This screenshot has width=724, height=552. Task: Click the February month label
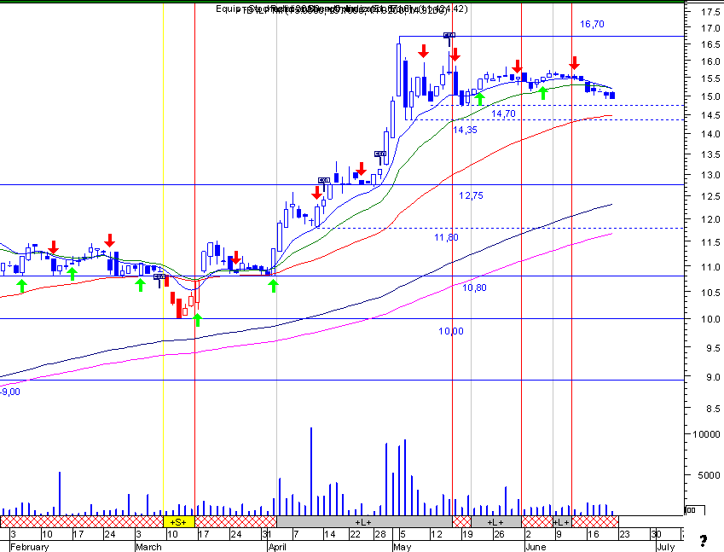30,547
